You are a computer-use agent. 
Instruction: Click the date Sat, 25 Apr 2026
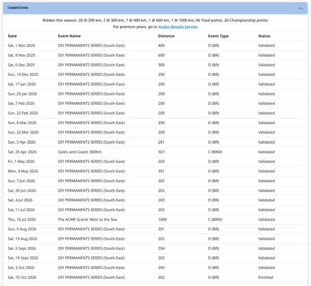click(22, 152)
